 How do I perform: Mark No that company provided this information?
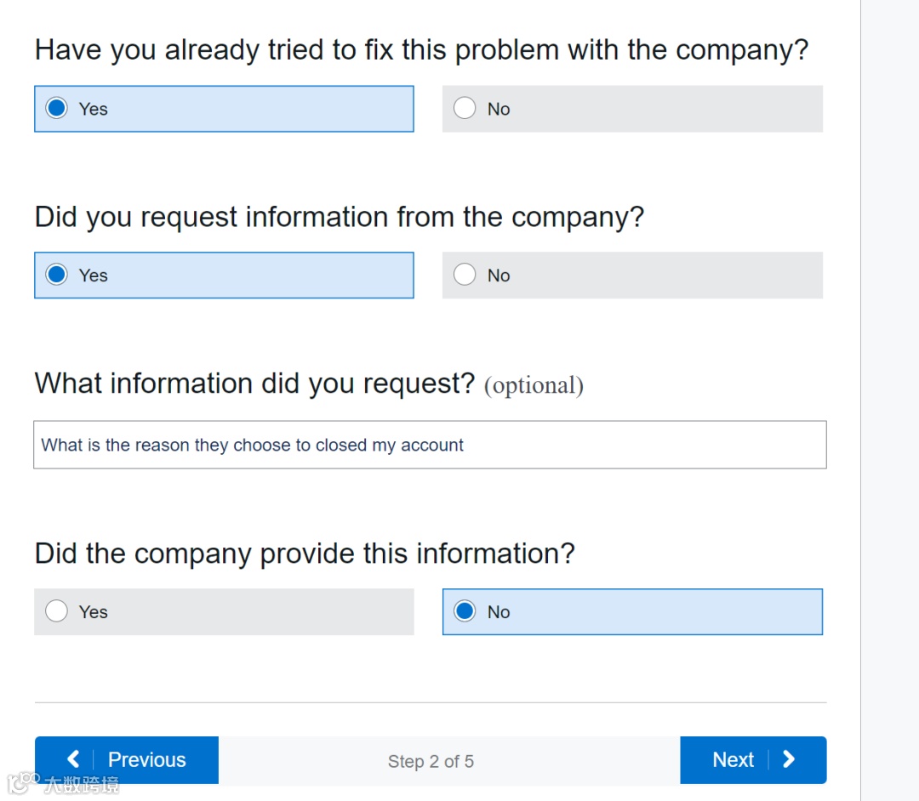465,611
